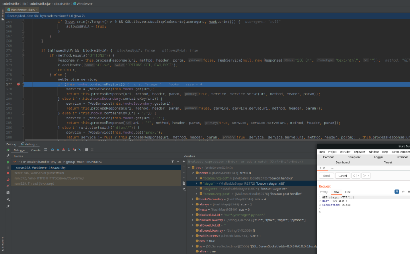This screenshot has height=254, width=410.
Task: Expand hooksSecondary variable
Action: (193, 199)
